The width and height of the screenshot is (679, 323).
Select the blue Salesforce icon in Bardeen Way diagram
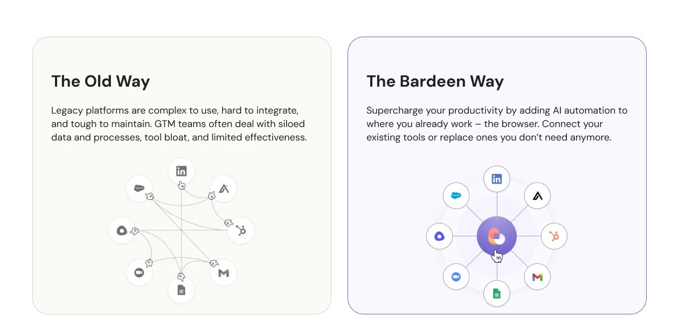(456, 195)
